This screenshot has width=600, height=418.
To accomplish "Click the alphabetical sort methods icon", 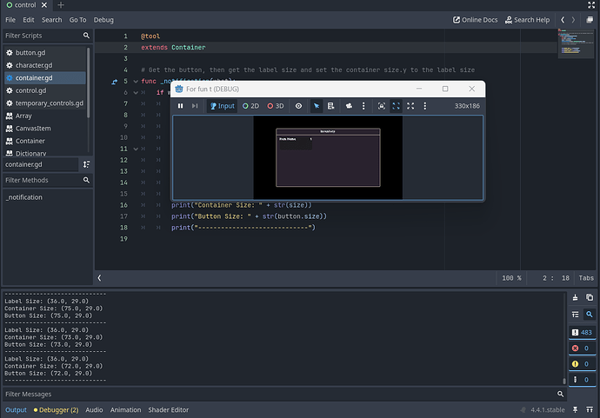I will tap(86, 164).
